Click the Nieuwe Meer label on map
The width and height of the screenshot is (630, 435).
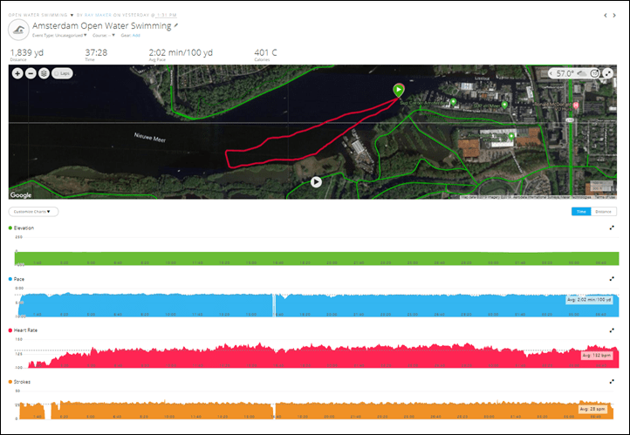150,137
